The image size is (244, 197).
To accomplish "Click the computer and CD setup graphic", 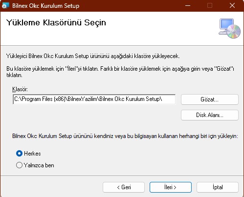I will (x=229, y=28).
